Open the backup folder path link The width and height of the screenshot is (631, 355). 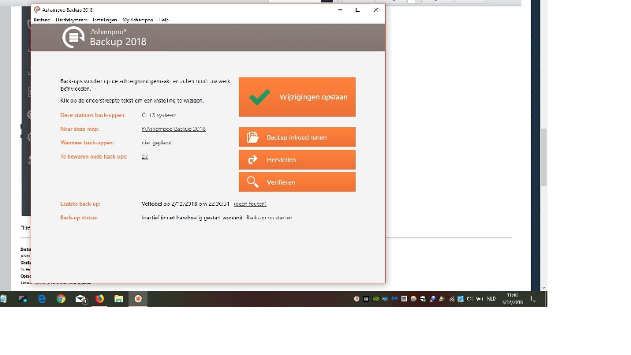click(x=174, y=129)
